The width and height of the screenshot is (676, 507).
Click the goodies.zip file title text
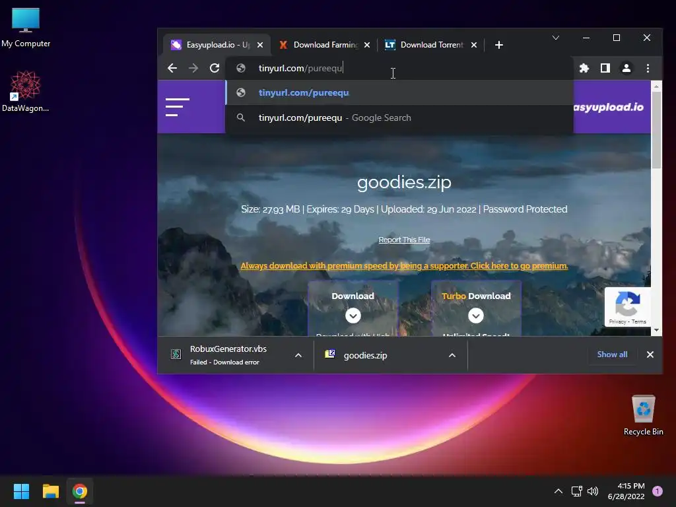pyautogui.click(x=404, y=182)
